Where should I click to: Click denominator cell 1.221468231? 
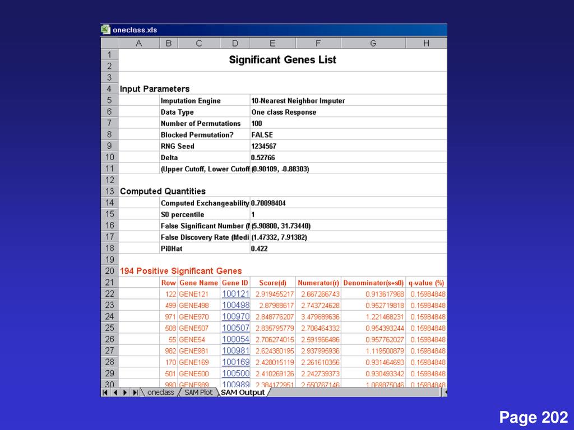tap(373, 317)
